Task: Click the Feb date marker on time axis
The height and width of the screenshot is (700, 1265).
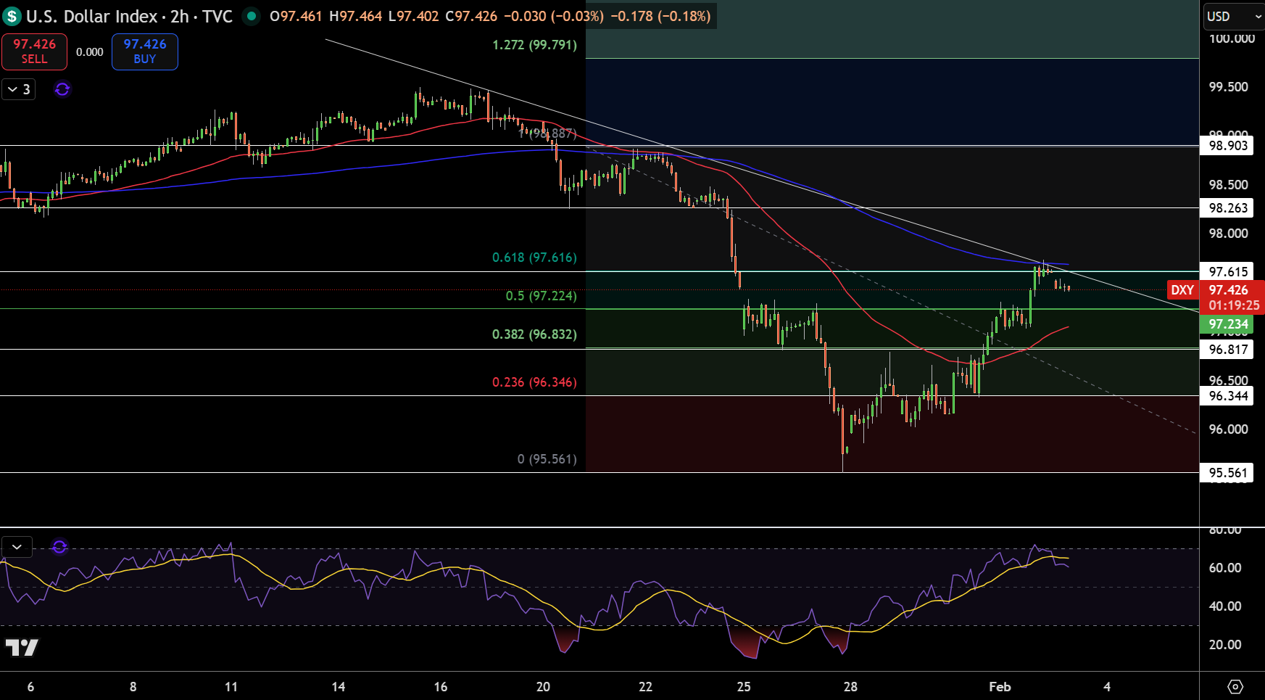Action: 1000,686
